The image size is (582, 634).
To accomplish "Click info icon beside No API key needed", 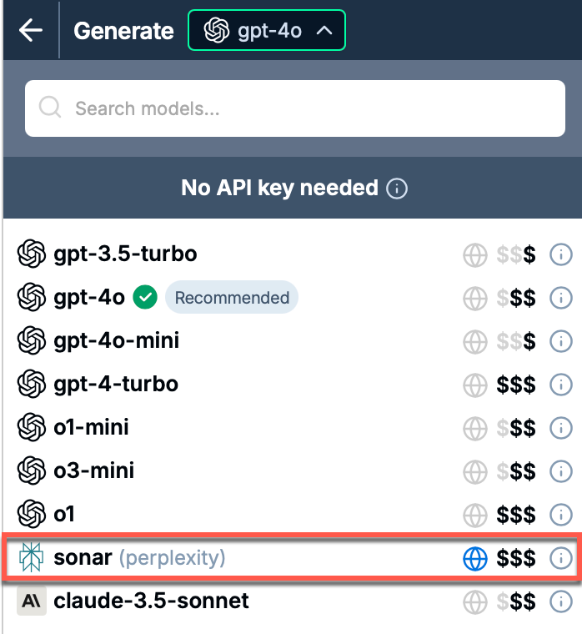I will (399, 189).
